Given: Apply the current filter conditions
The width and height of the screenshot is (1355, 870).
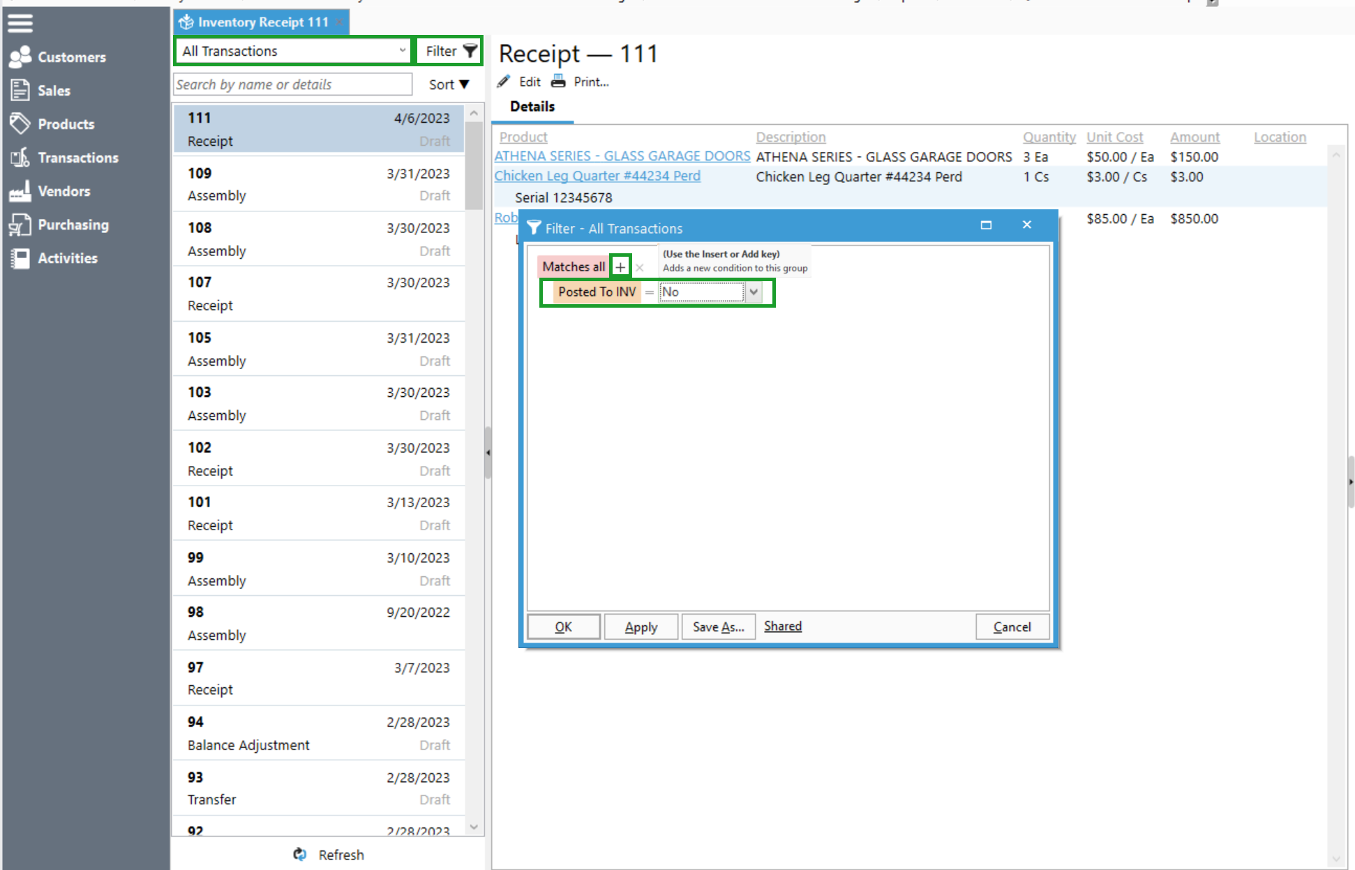Looking at the screenshot, I should 641,626.
